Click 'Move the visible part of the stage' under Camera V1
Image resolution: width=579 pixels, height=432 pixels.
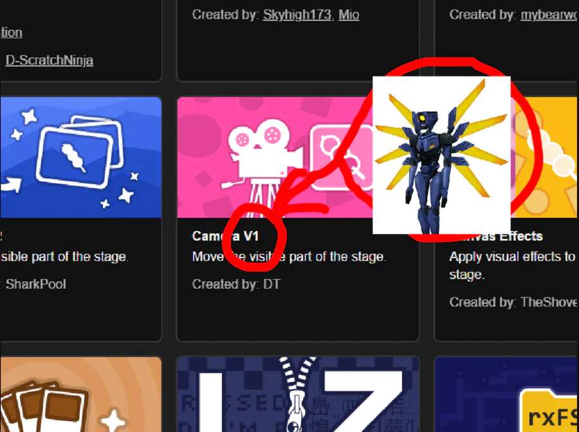[289, 256]
